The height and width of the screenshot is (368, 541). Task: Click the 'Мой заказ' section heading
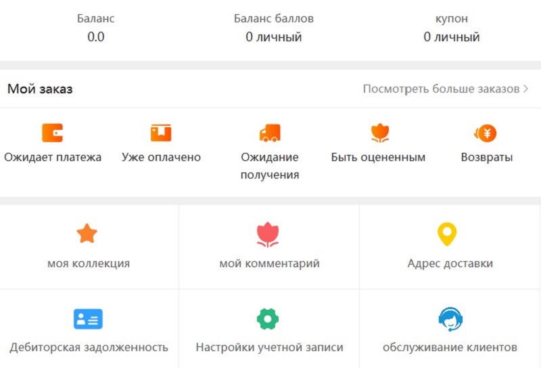pos(40,89)
